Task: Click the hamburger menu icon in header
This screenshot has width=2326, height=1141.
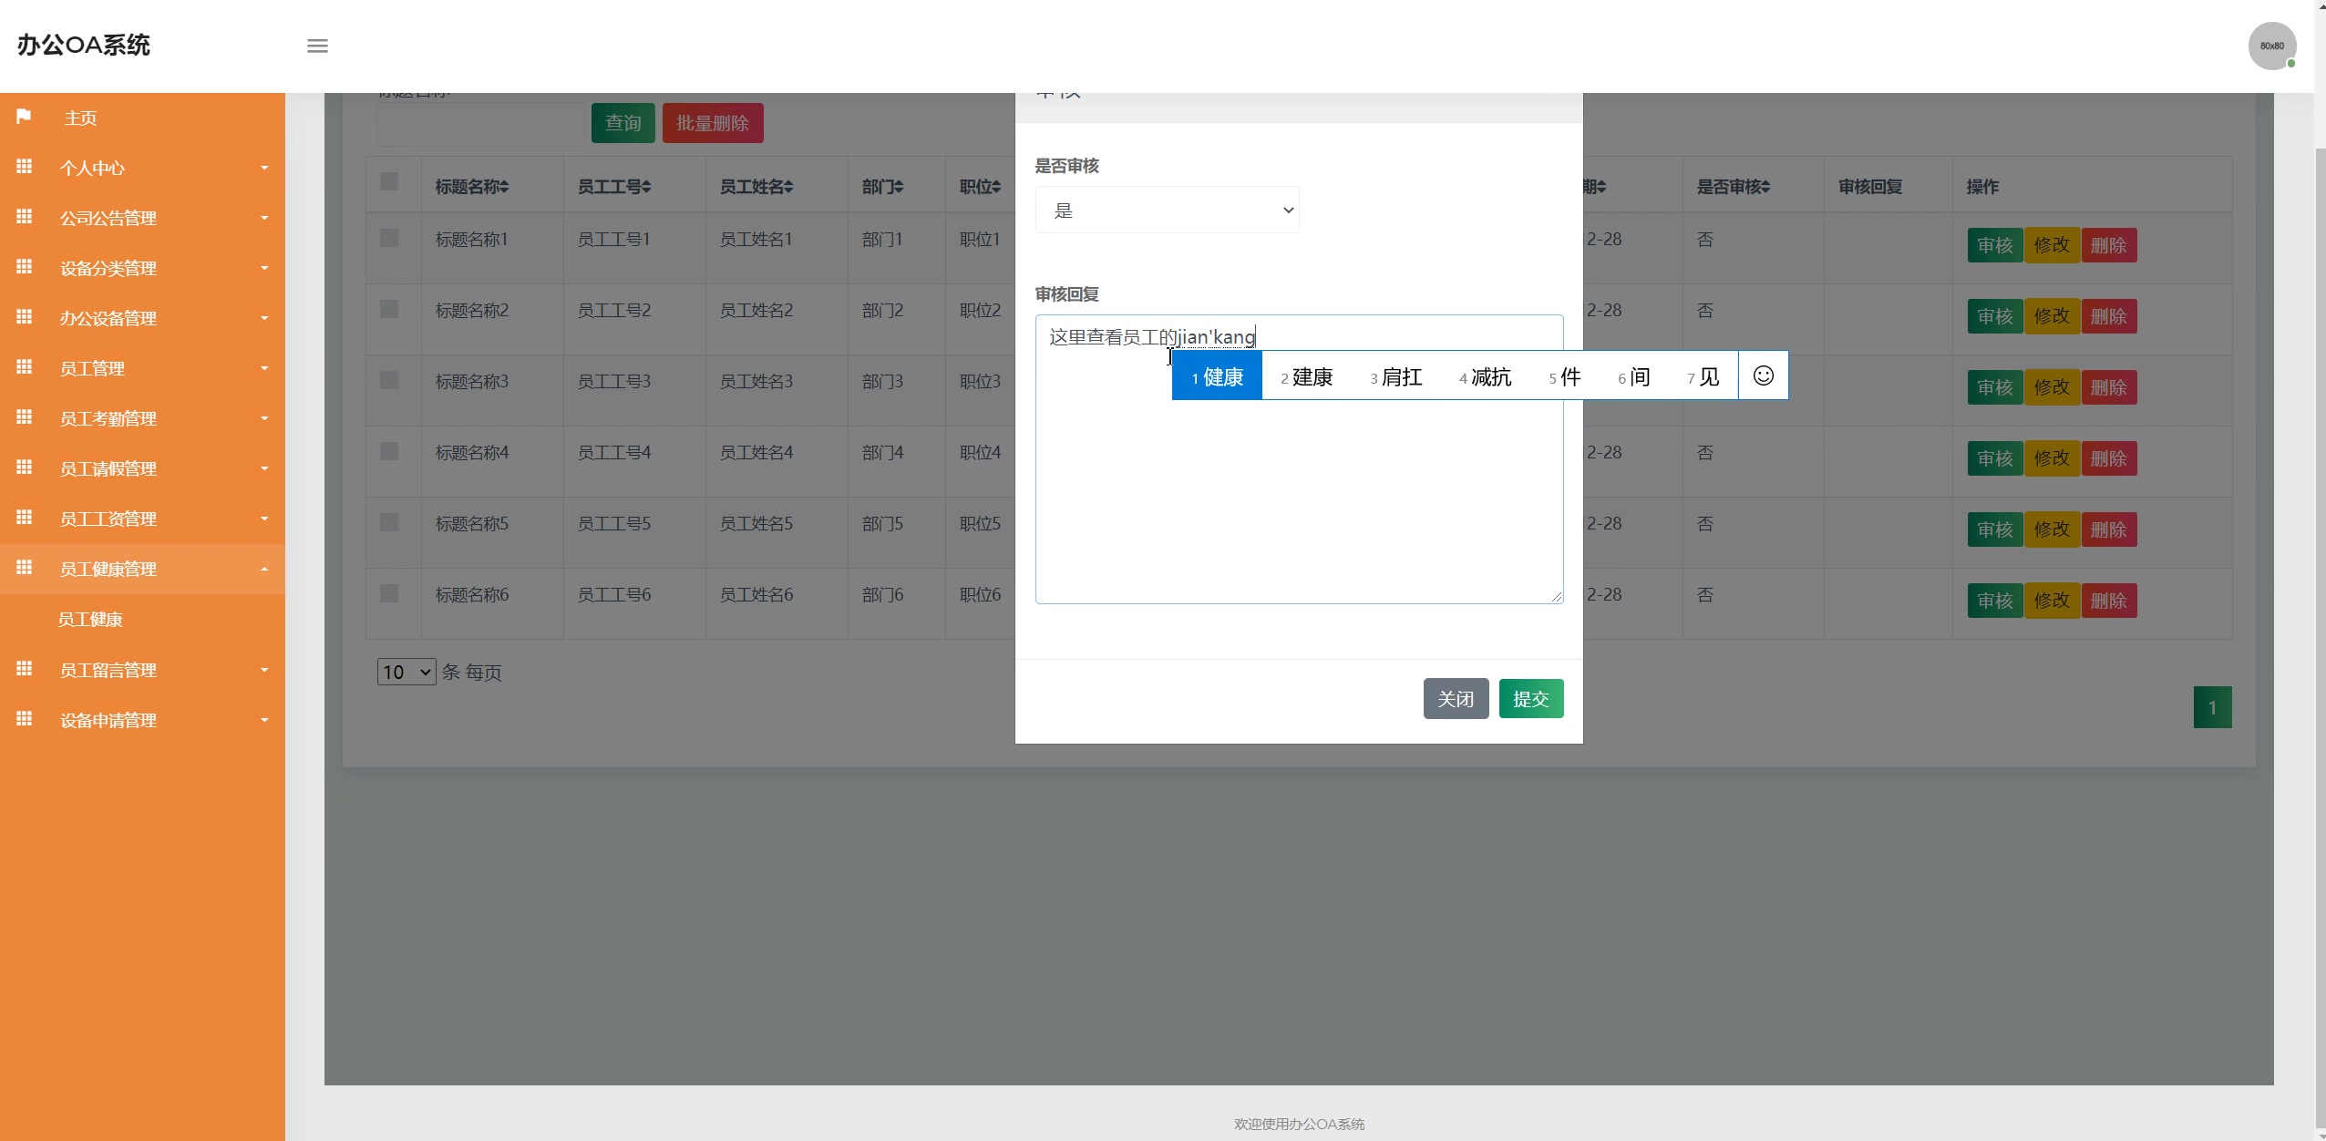Action: tap(317, 46)
